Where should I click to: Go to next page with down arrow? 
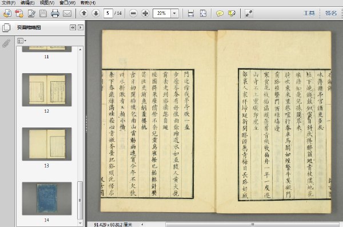(x=95, y=13)
